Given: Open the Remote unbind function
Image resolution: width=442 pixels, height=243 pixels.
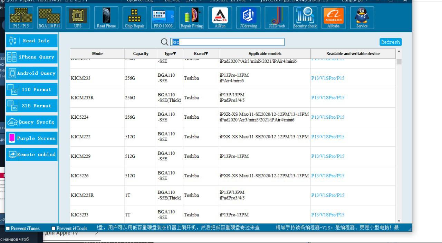Looking at the screenshot, I should coord(31,155).
